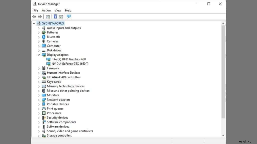Select the Cameras label

(x=53, y=41)
